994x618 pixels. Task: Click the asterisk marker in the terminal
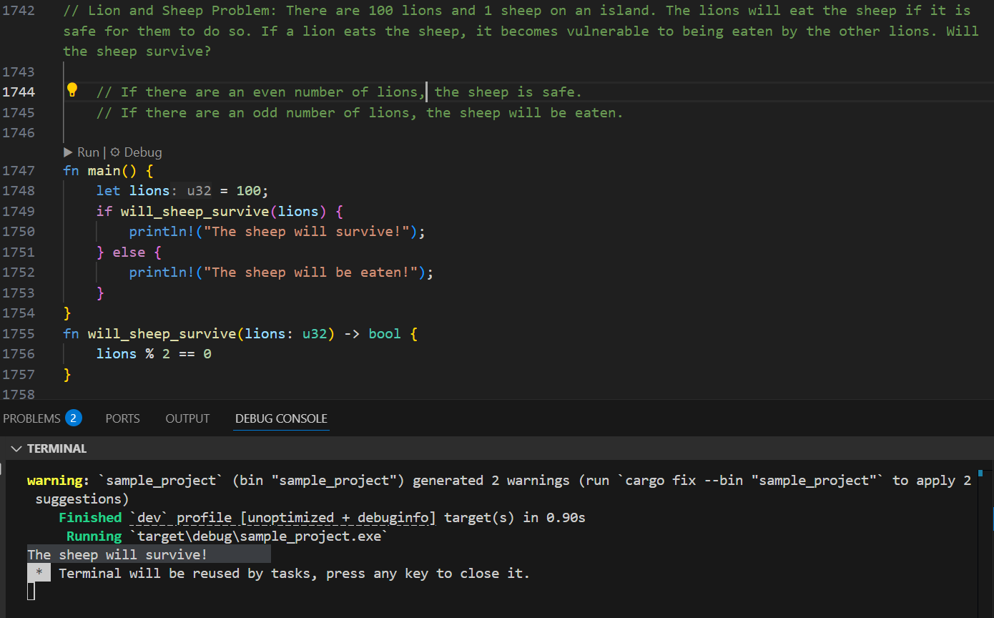click(39, 574)
